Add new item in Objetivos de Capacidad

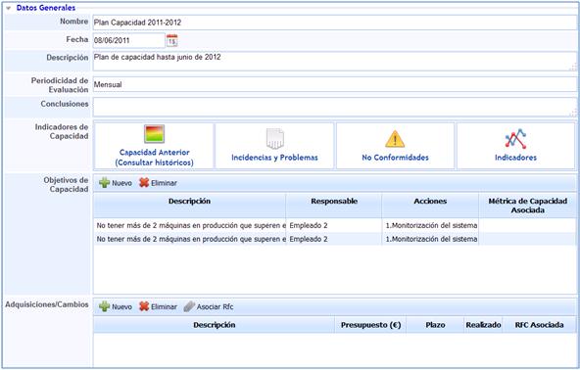point(116,183)
